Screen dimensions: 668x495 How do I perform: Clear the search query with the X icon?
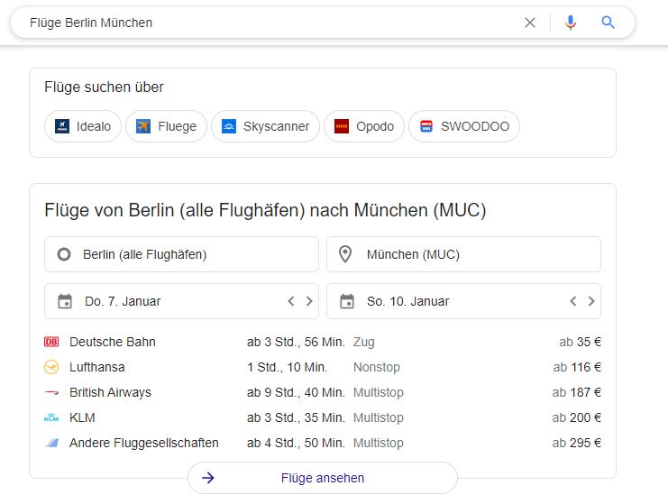coord(529,23)
